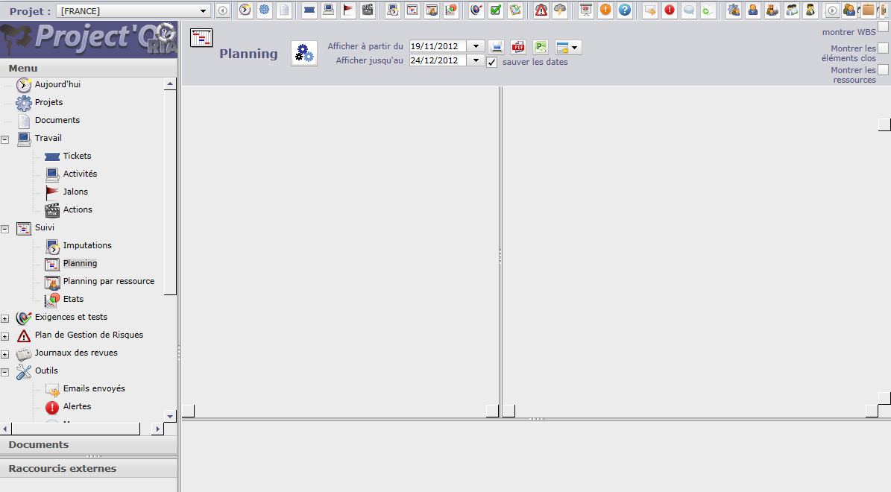Export planning to PDF
Image resolution: width=891 pixels, height=492 pixels.
click(x=518, y=47)
